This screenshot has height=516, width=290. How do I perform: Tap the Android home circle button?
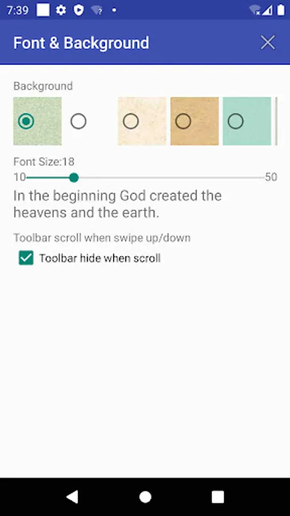point(145,497)
